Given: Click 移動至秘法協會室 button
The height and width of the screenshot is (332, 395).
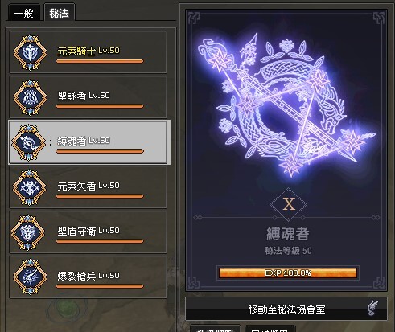Looking at the screenshot, I should tap(286, 309).
